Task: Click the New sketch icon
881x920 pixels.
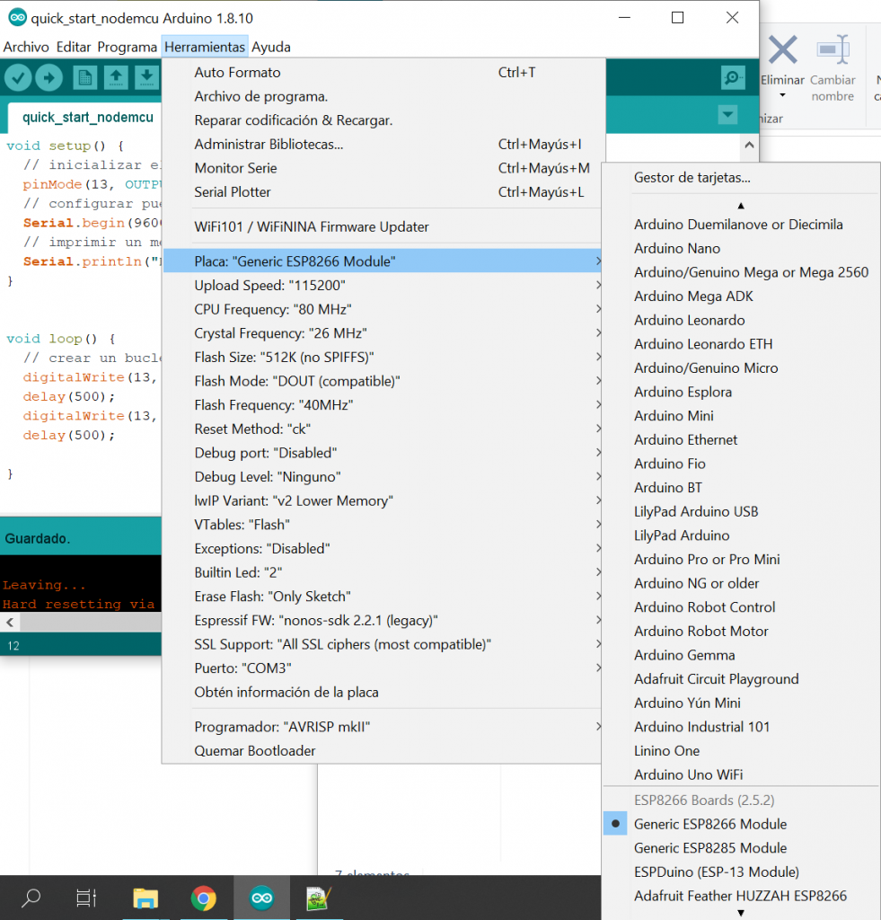Action: click(85, 78)
